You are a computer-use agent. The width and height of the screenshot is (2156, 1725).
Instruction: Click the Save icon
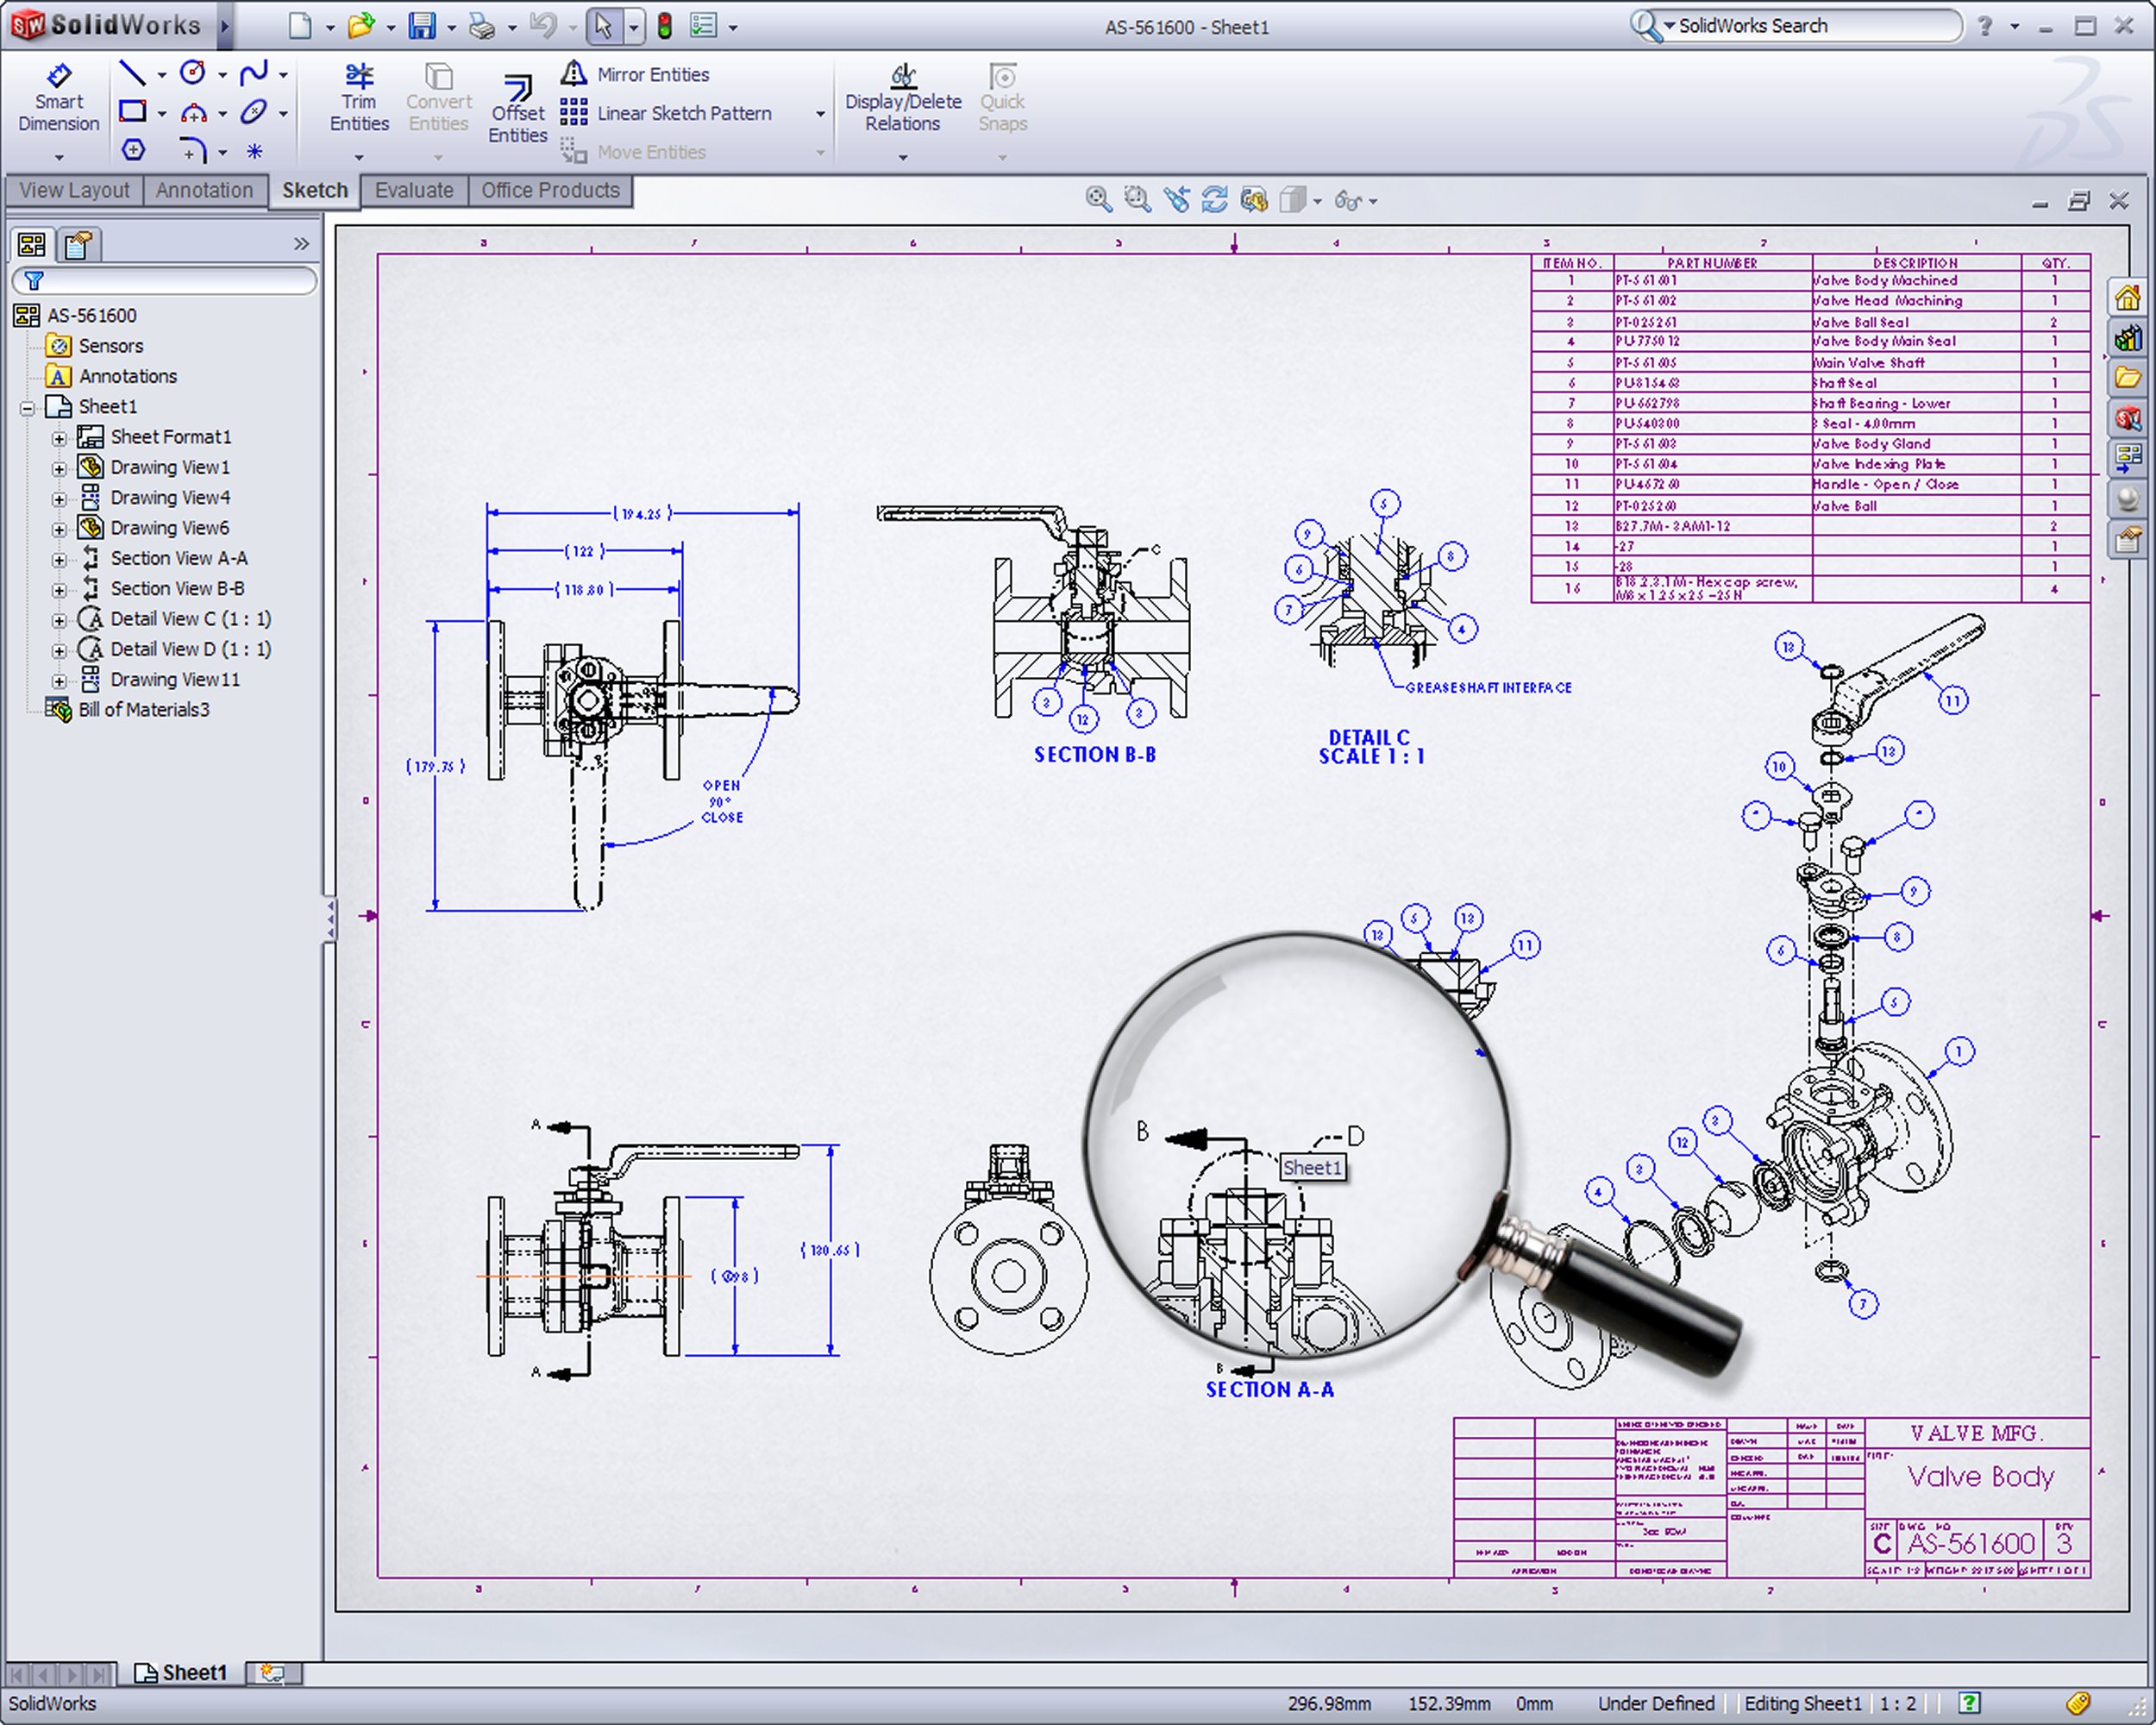(x=422, y=26)
